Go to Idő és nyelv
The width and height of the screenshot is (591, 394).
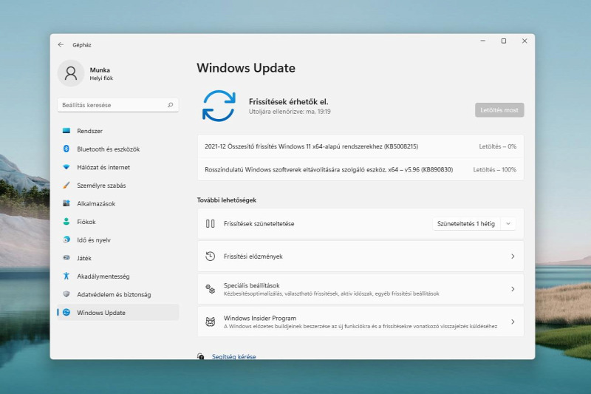pos(118,240)
